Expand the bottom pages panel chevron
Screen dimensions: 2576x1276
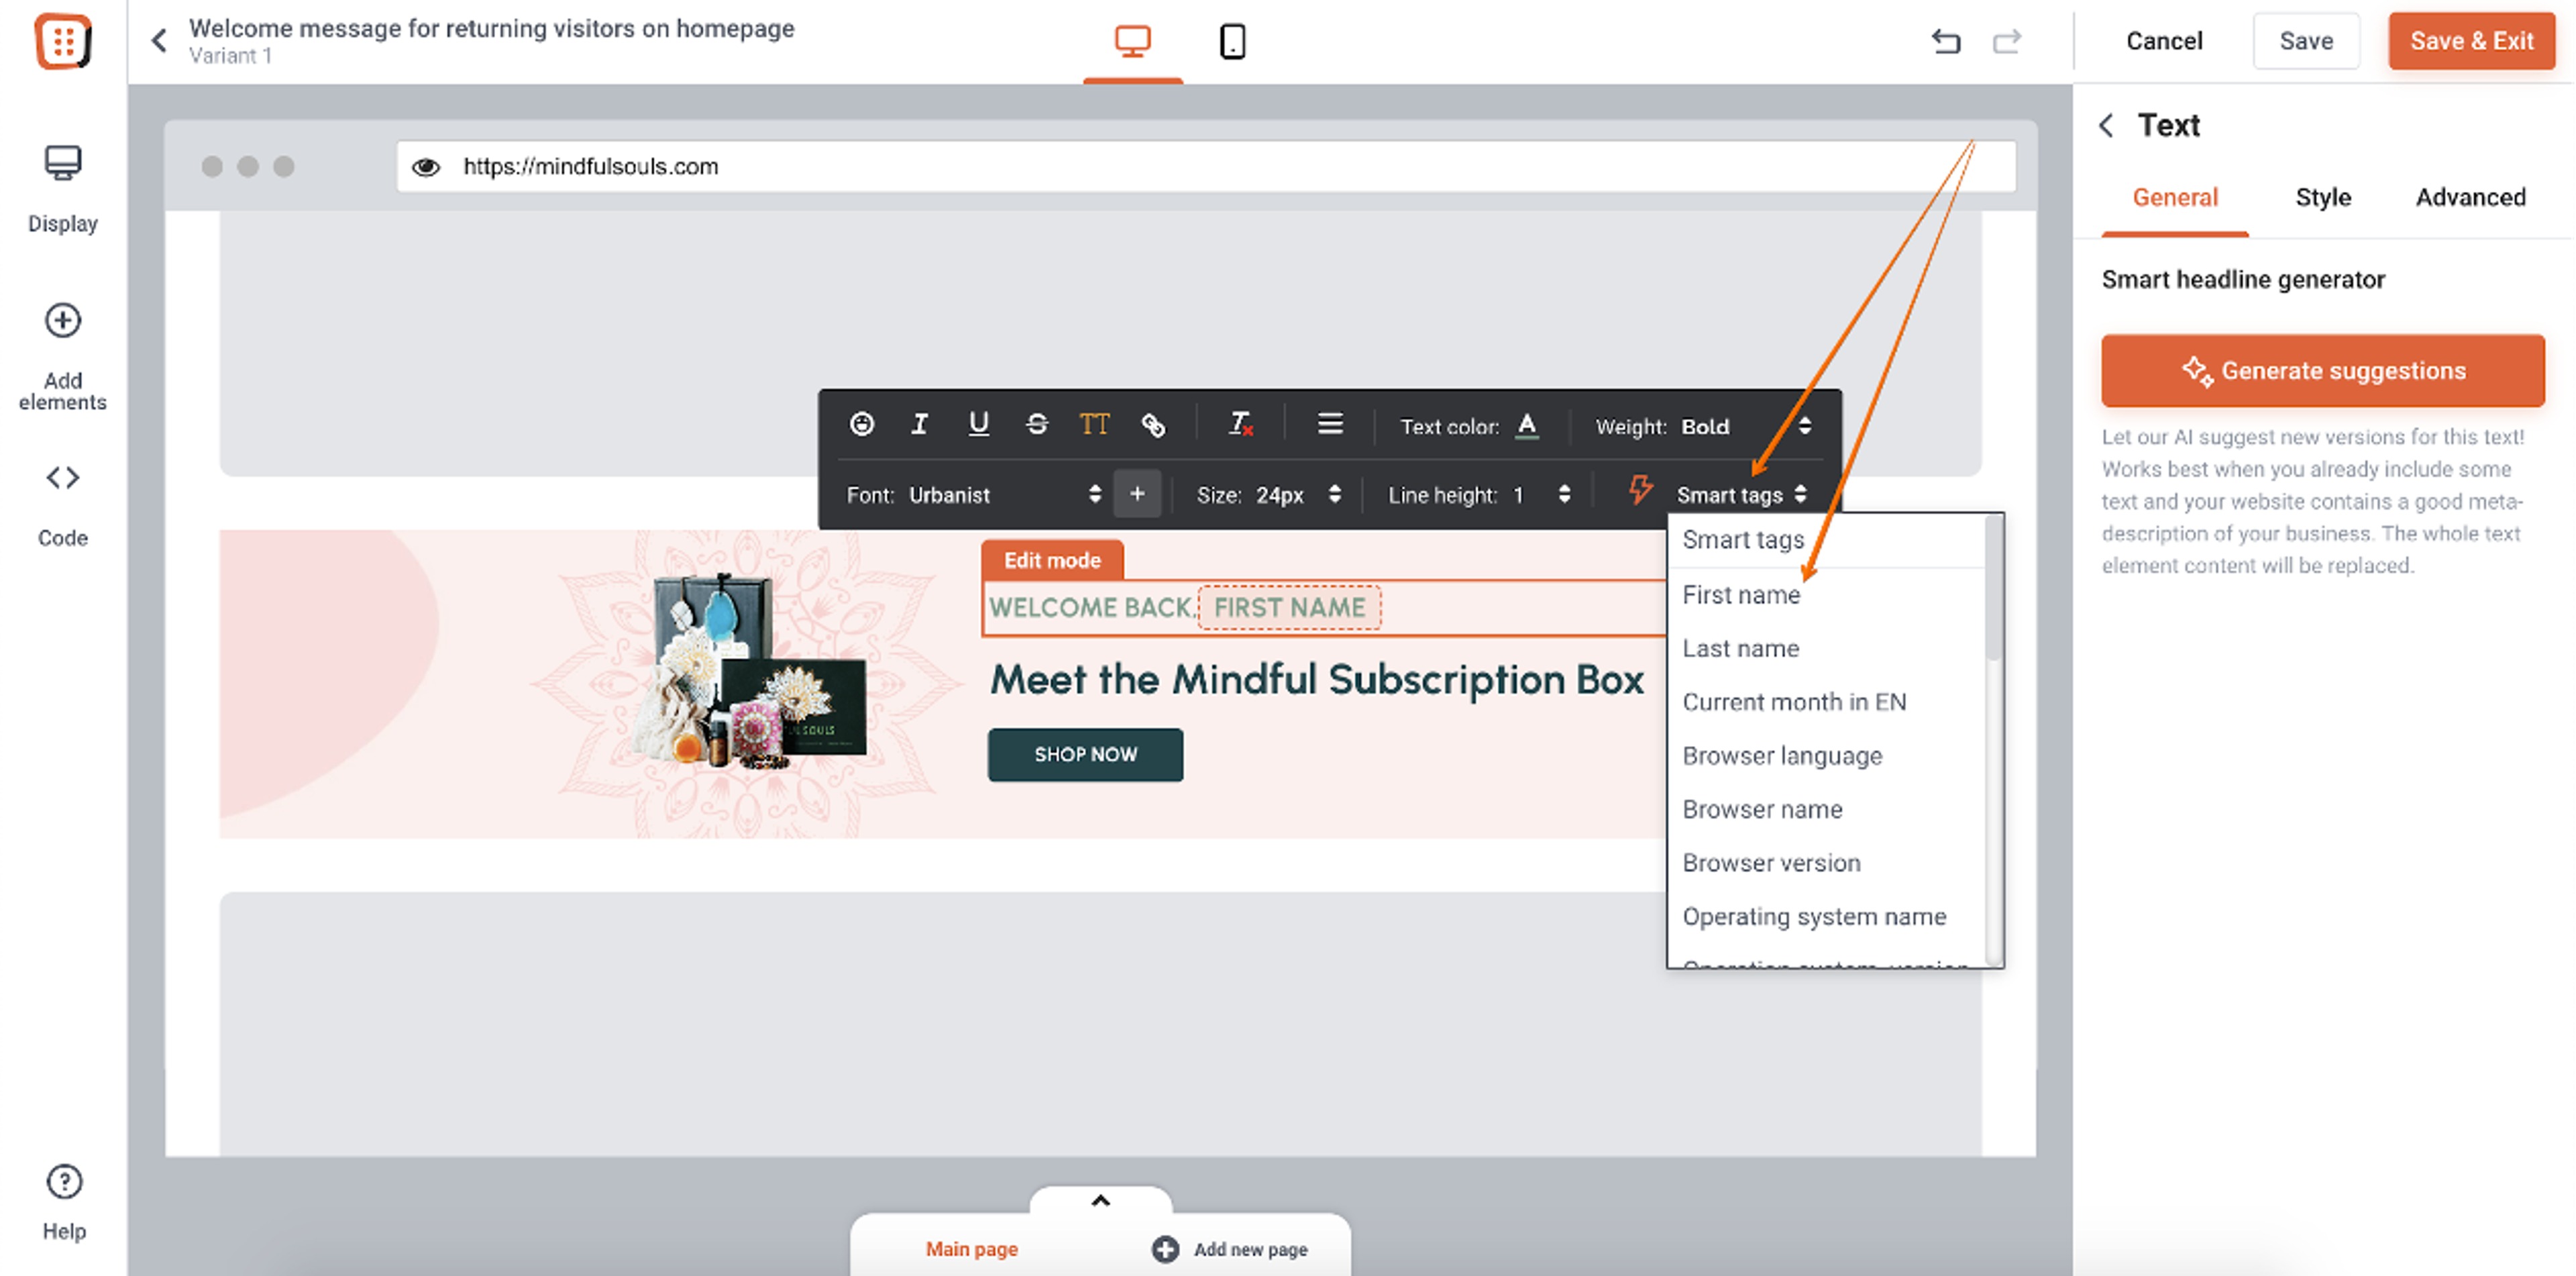pos(1100,1201)
